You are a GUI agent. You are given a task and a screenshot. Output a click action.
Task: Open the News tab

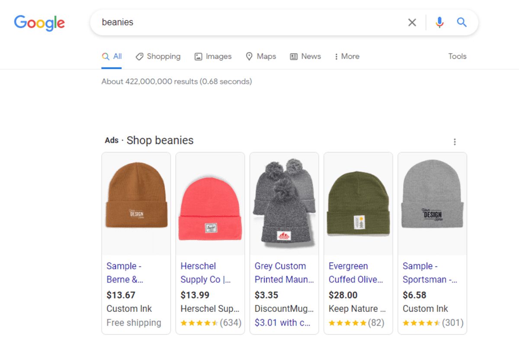tap(305, 56)
